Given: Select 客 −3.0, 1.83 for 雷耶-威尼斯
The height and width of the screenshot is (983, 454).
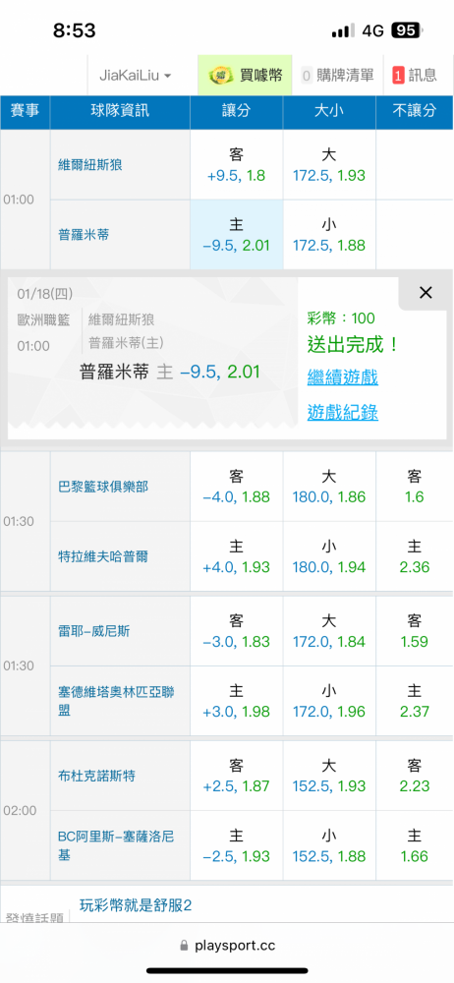Looking at the screenshot, I should click(237, 631).
